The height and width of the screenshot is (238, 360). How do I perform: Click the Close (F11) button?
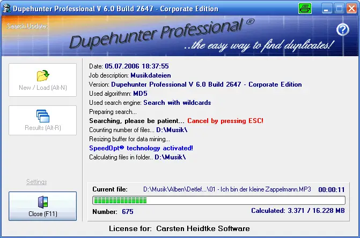[43, 206]
